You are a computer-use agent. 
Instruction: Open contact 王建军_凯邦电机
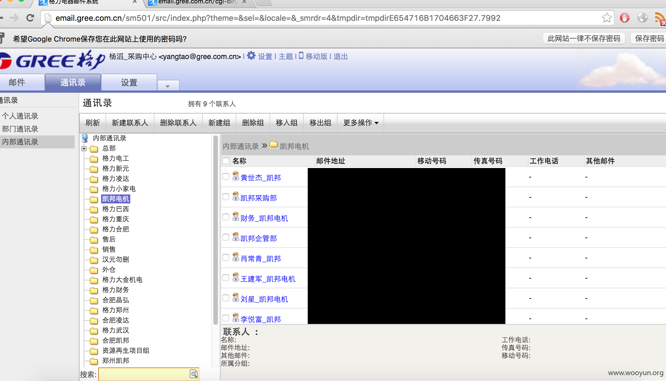pos(268,279)
